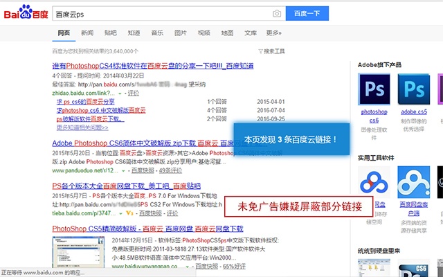This screenshot has height=277, width=443.
Task: Click the 统统到硬盘里来 heading
Action: click(379, 251)
